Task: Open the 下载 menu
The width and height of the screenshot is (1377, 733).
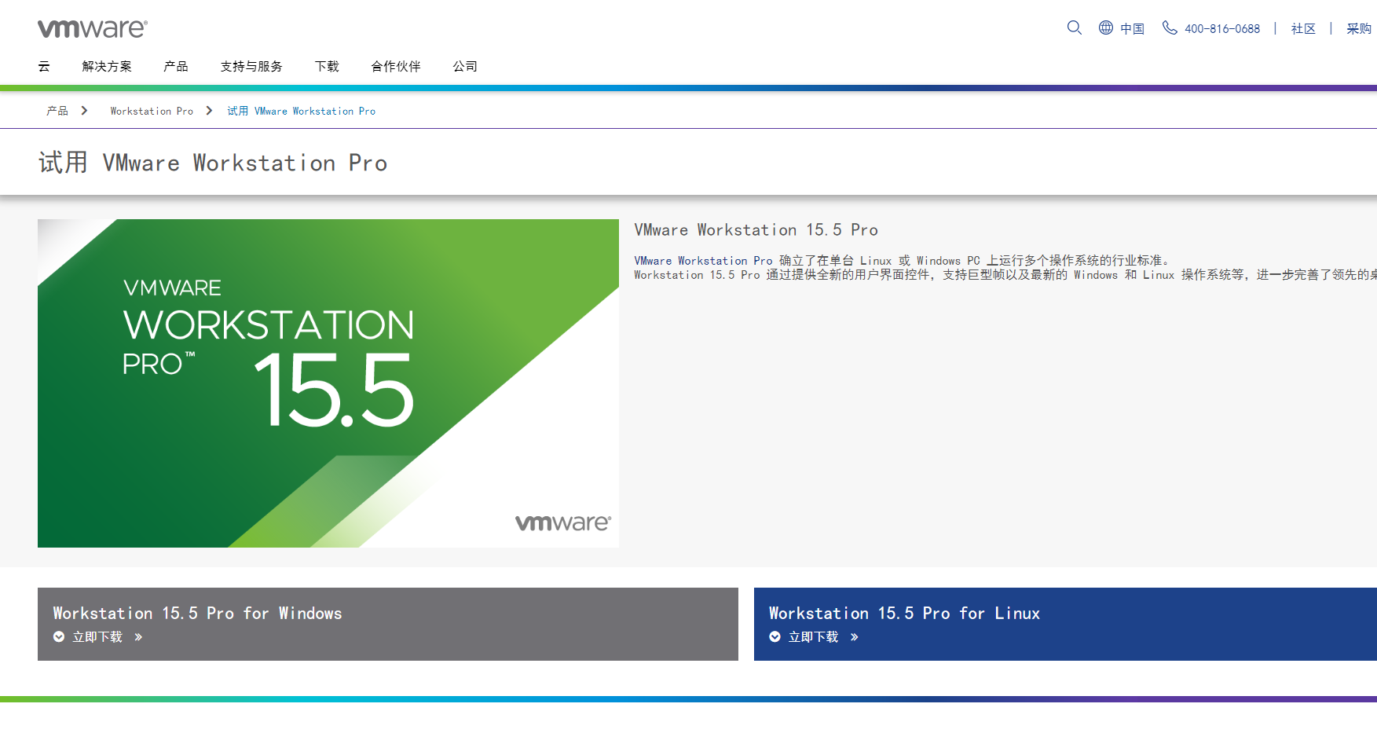Action: (x=327, y=67)
